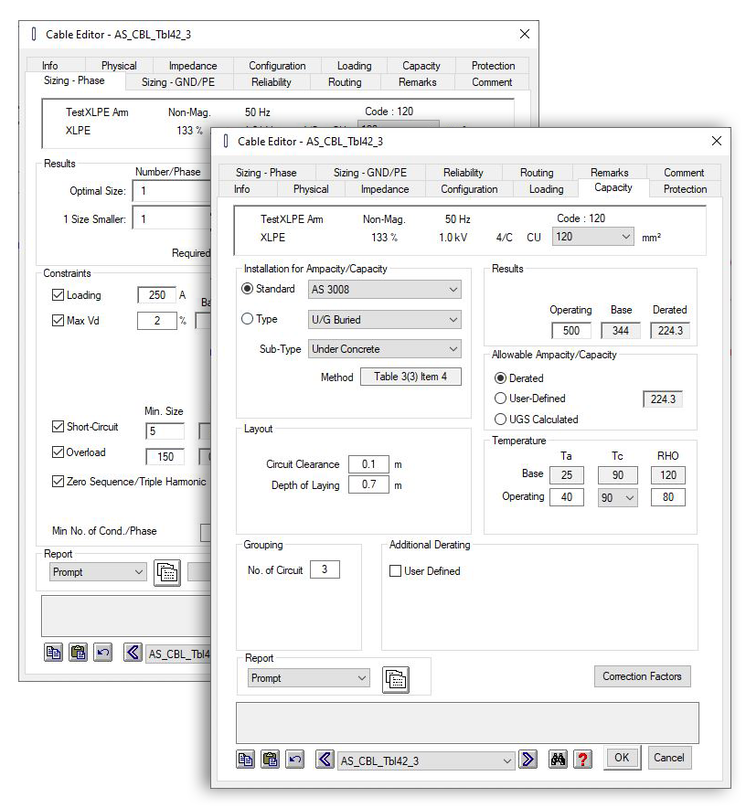Paste icon in back Cable Editor window

78,653
